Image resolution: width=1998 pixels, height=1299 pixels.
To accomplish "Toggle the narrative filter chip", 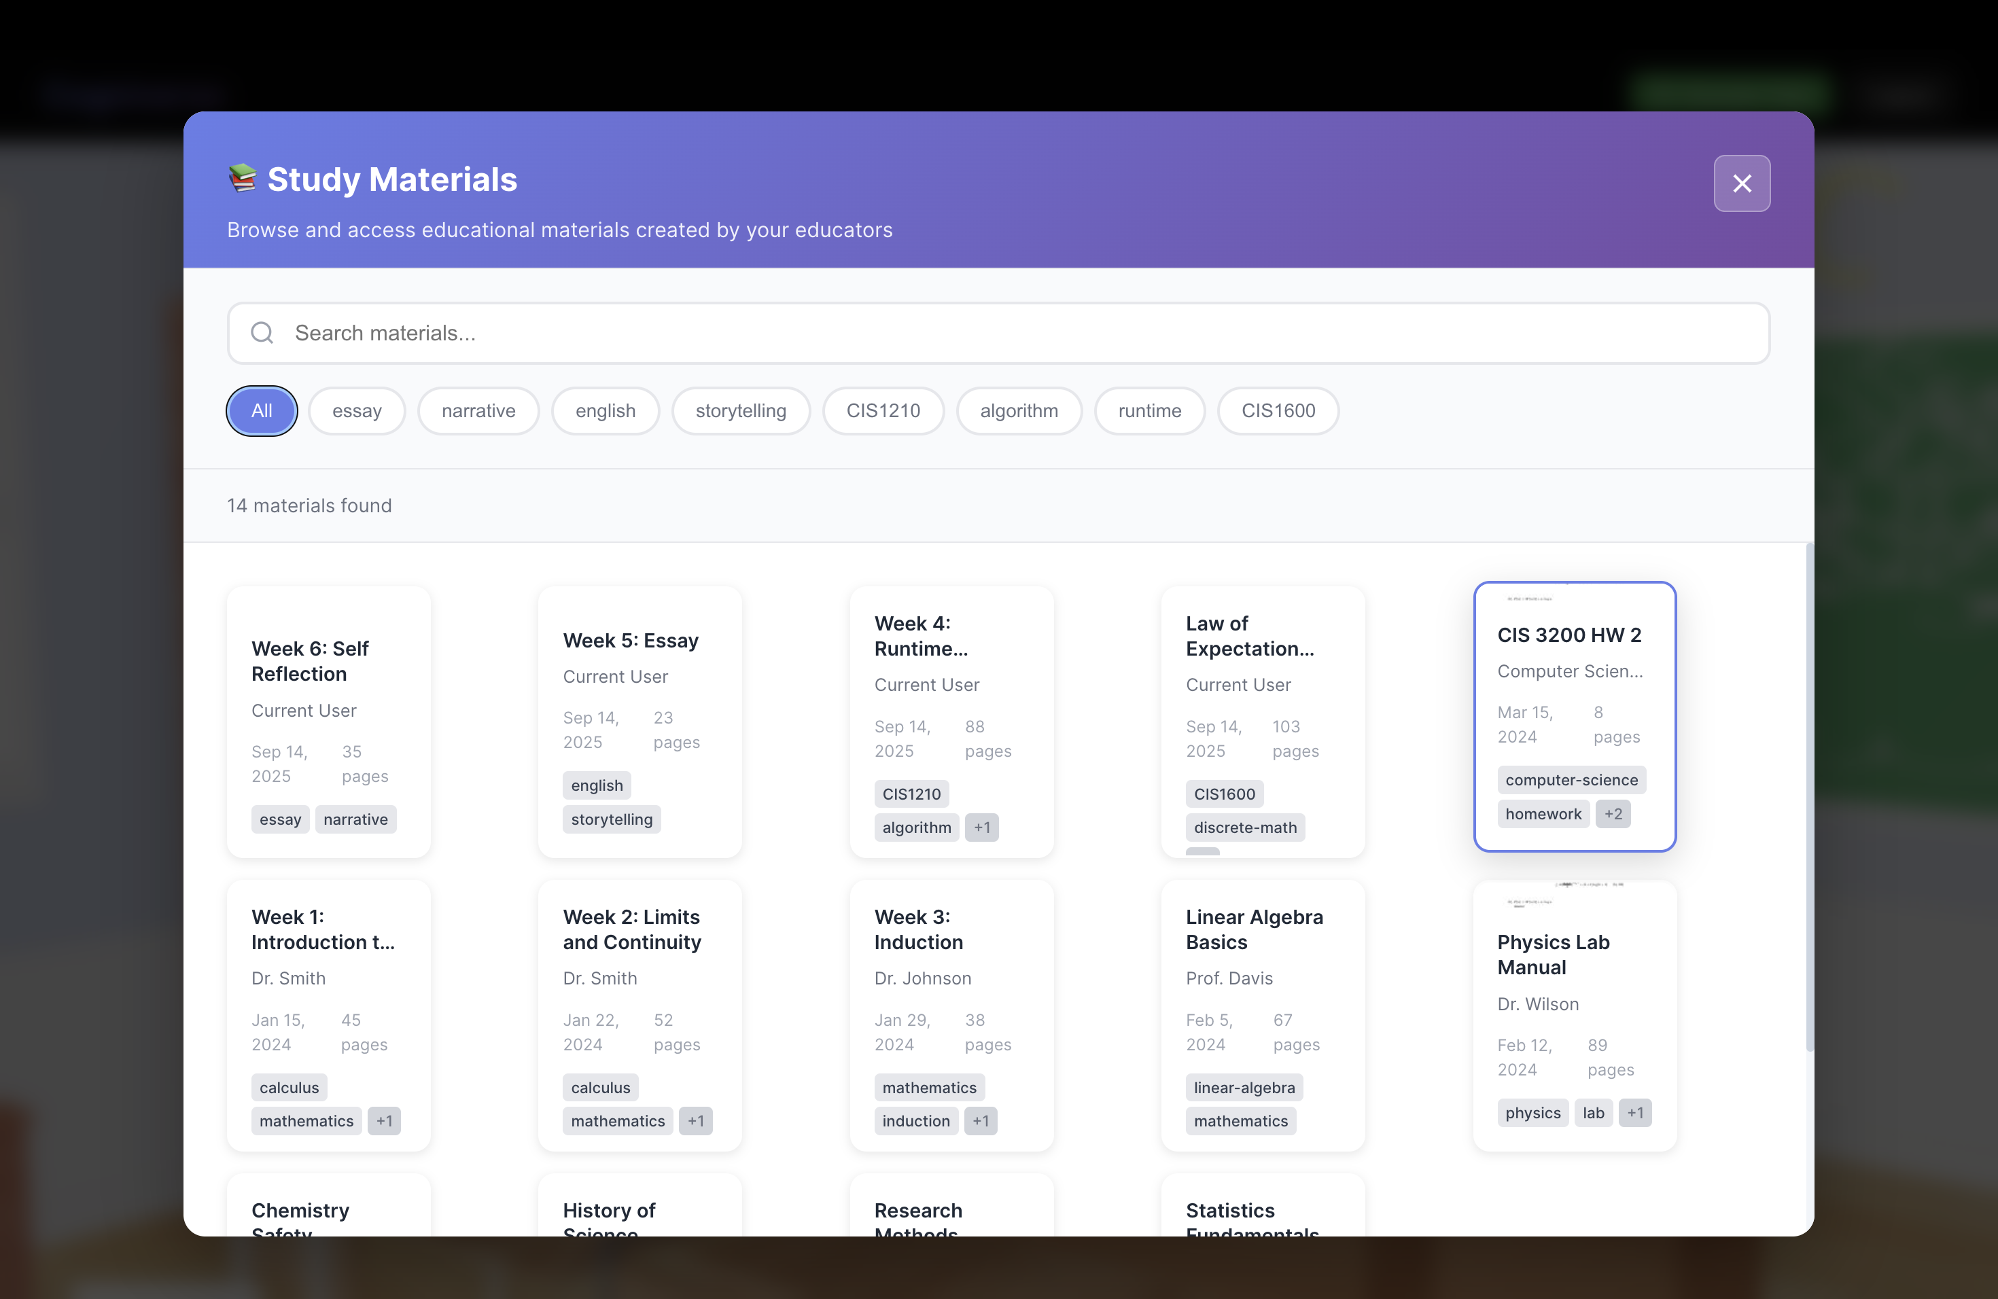I will click(478, 410).
